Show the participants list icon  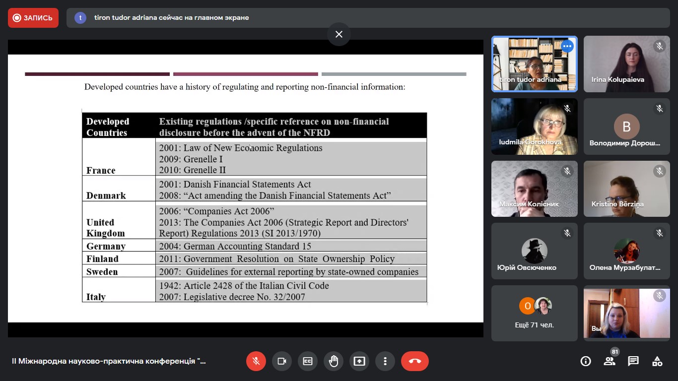610,361
